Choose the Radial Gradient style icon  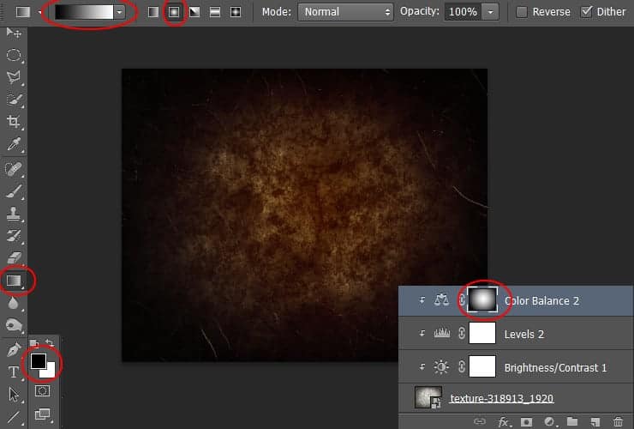(174, 12)
